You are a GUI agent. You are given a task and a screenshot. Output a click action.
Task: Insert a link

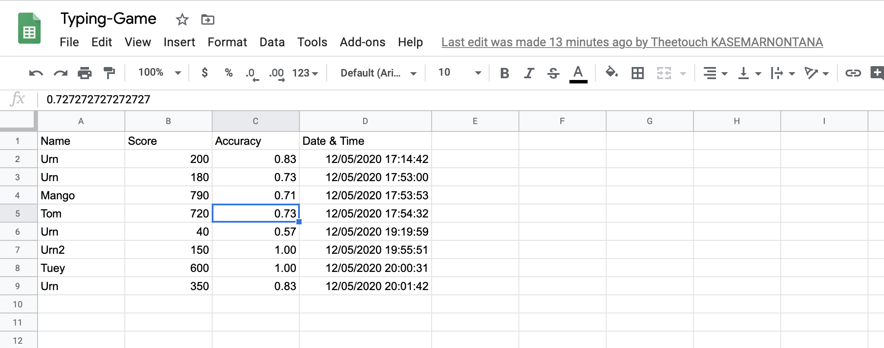[x=853, y=73]
